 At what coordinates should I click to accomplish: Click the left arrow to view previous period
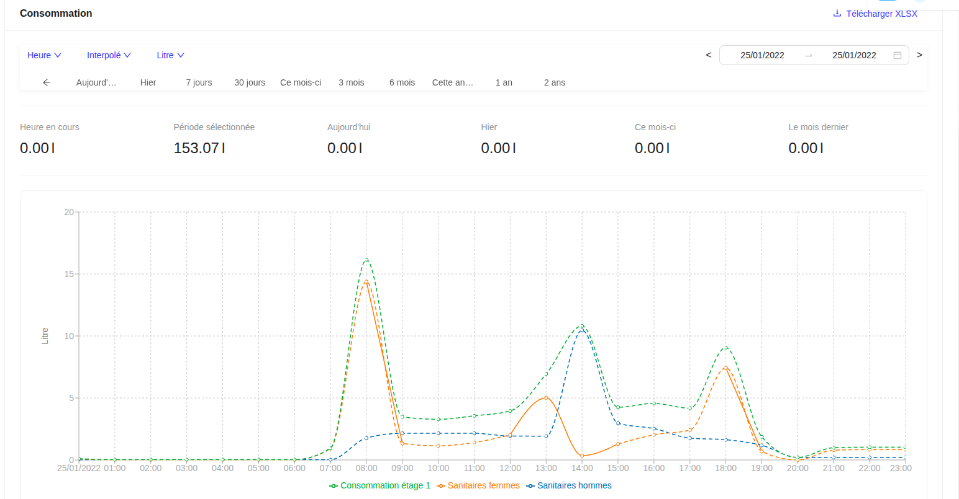(x=708, y=55)
